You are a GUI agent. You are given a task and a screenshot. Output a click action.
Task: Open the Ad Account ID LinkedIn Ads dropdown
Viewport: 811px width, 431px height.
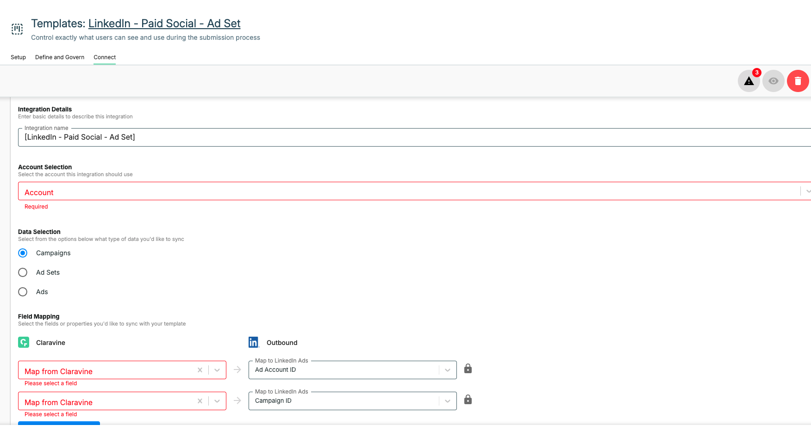tap(353, 370)
